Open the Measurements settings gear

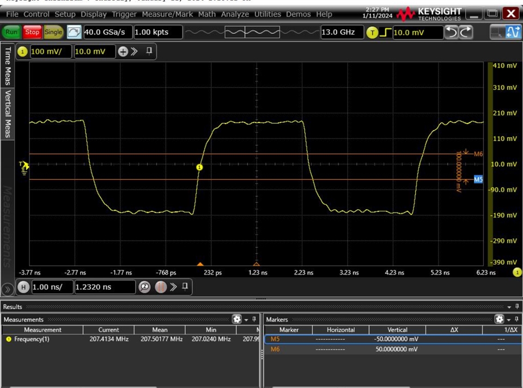pyautogui.click(x=237, y=319)
